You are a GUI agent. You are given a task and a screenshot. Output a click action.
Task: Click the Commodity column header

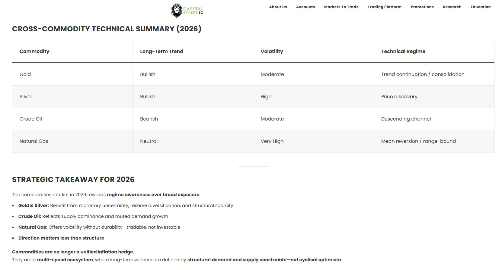coord(34,51)
